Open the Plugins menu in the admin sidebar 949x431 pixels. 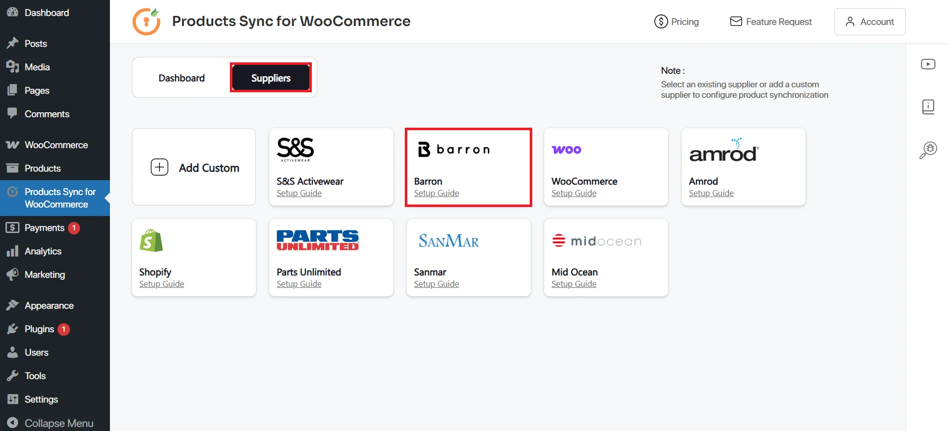[39, 329]
